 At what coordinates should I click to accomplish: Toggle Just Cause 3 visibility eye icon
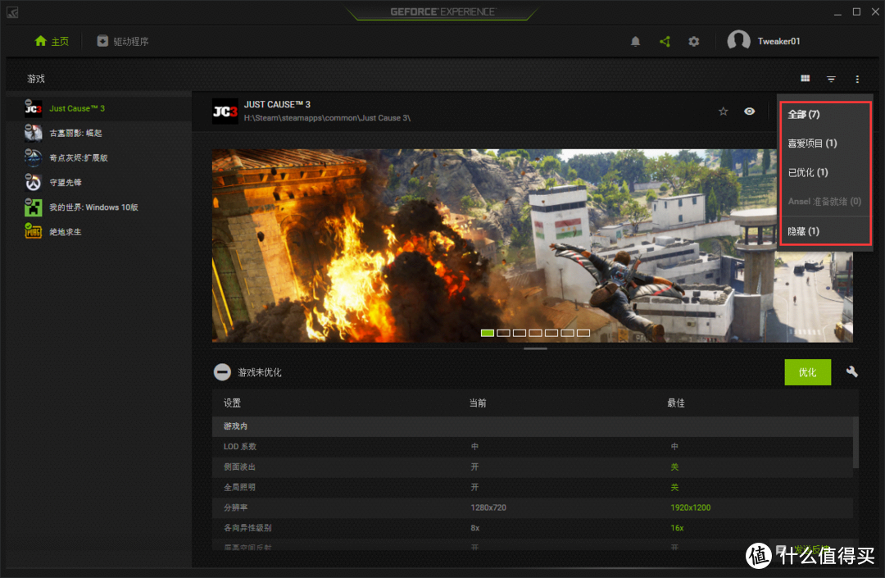[750, 112]
